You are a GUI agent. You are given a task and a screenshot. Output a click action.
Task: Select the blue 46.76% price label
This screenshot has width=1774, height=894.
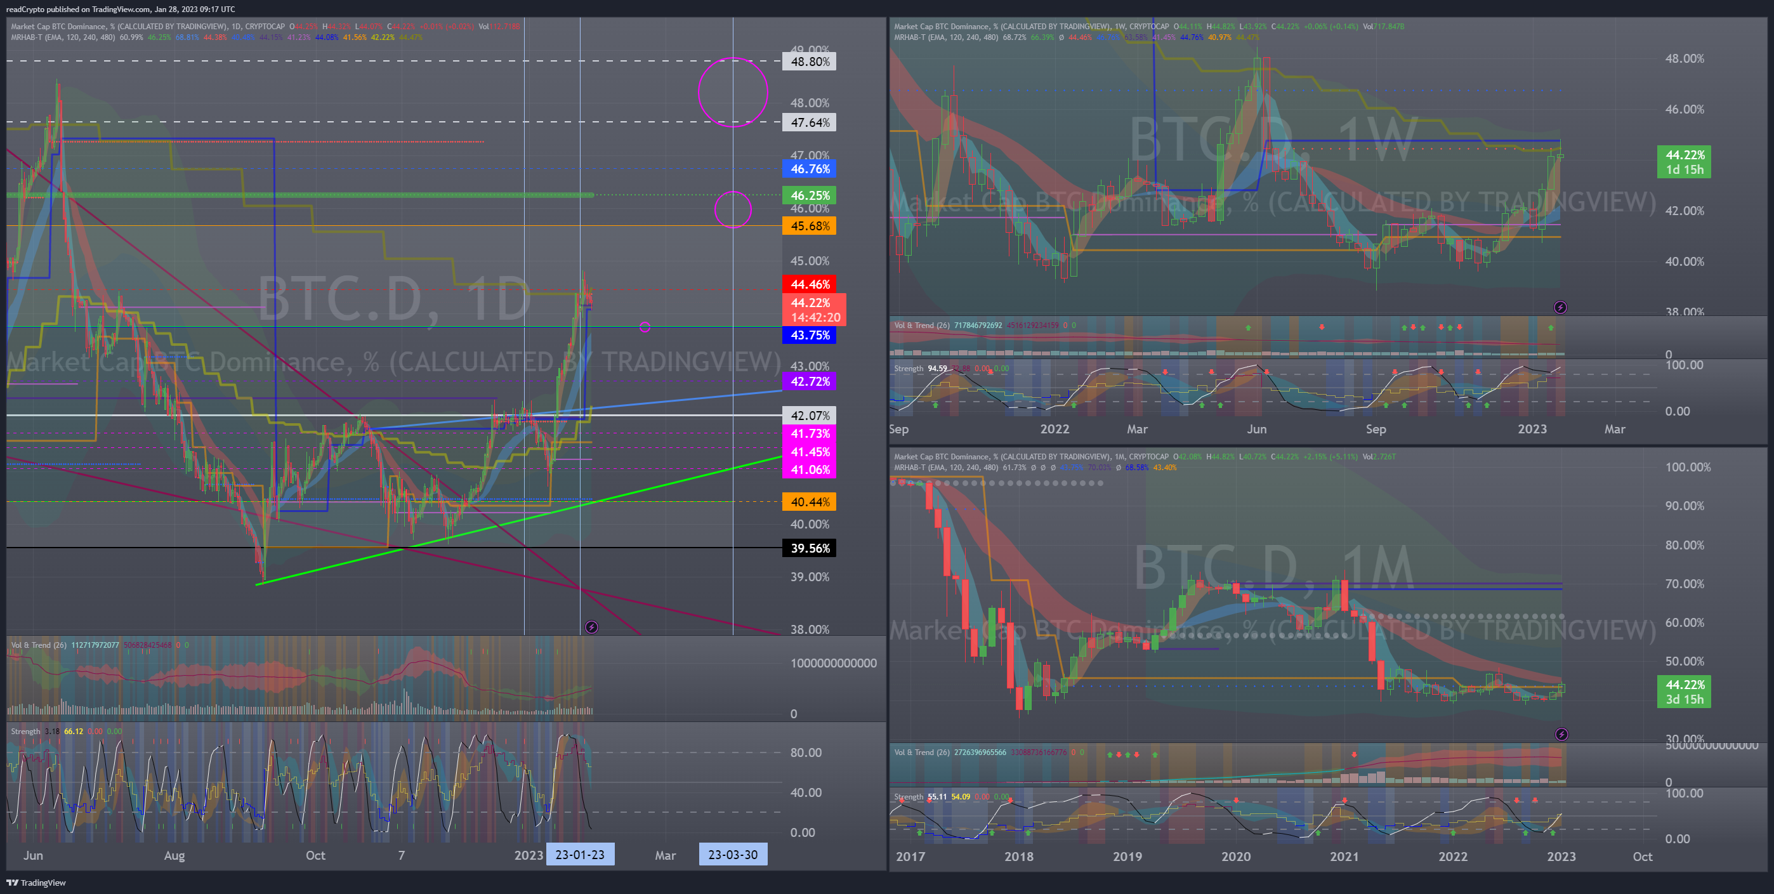(809, 169)
